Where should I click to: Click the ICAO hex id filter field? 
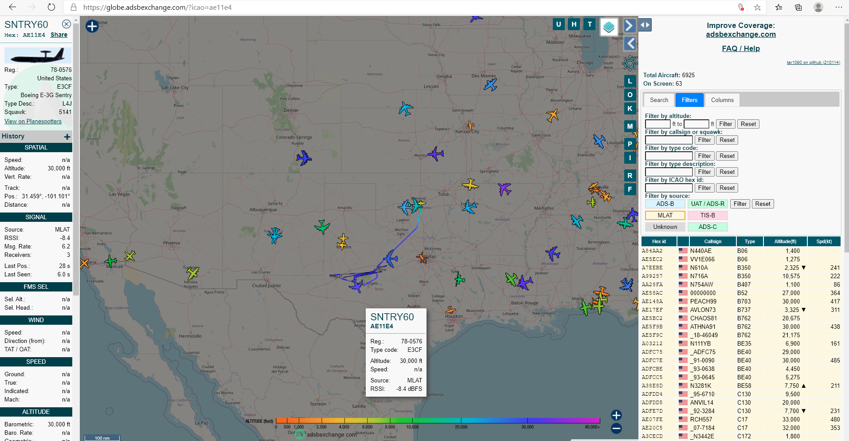[669, 188]
